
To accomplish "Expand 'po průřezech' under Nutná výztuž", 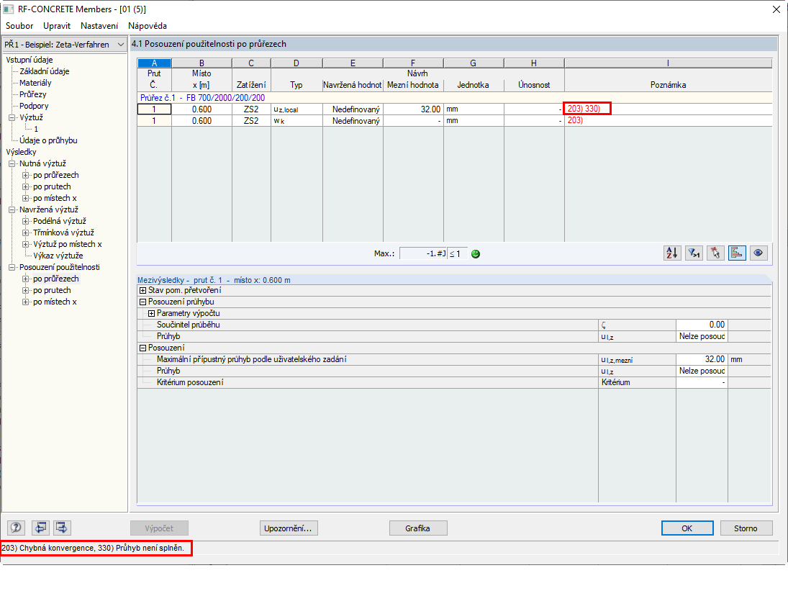I will (26, 176).
